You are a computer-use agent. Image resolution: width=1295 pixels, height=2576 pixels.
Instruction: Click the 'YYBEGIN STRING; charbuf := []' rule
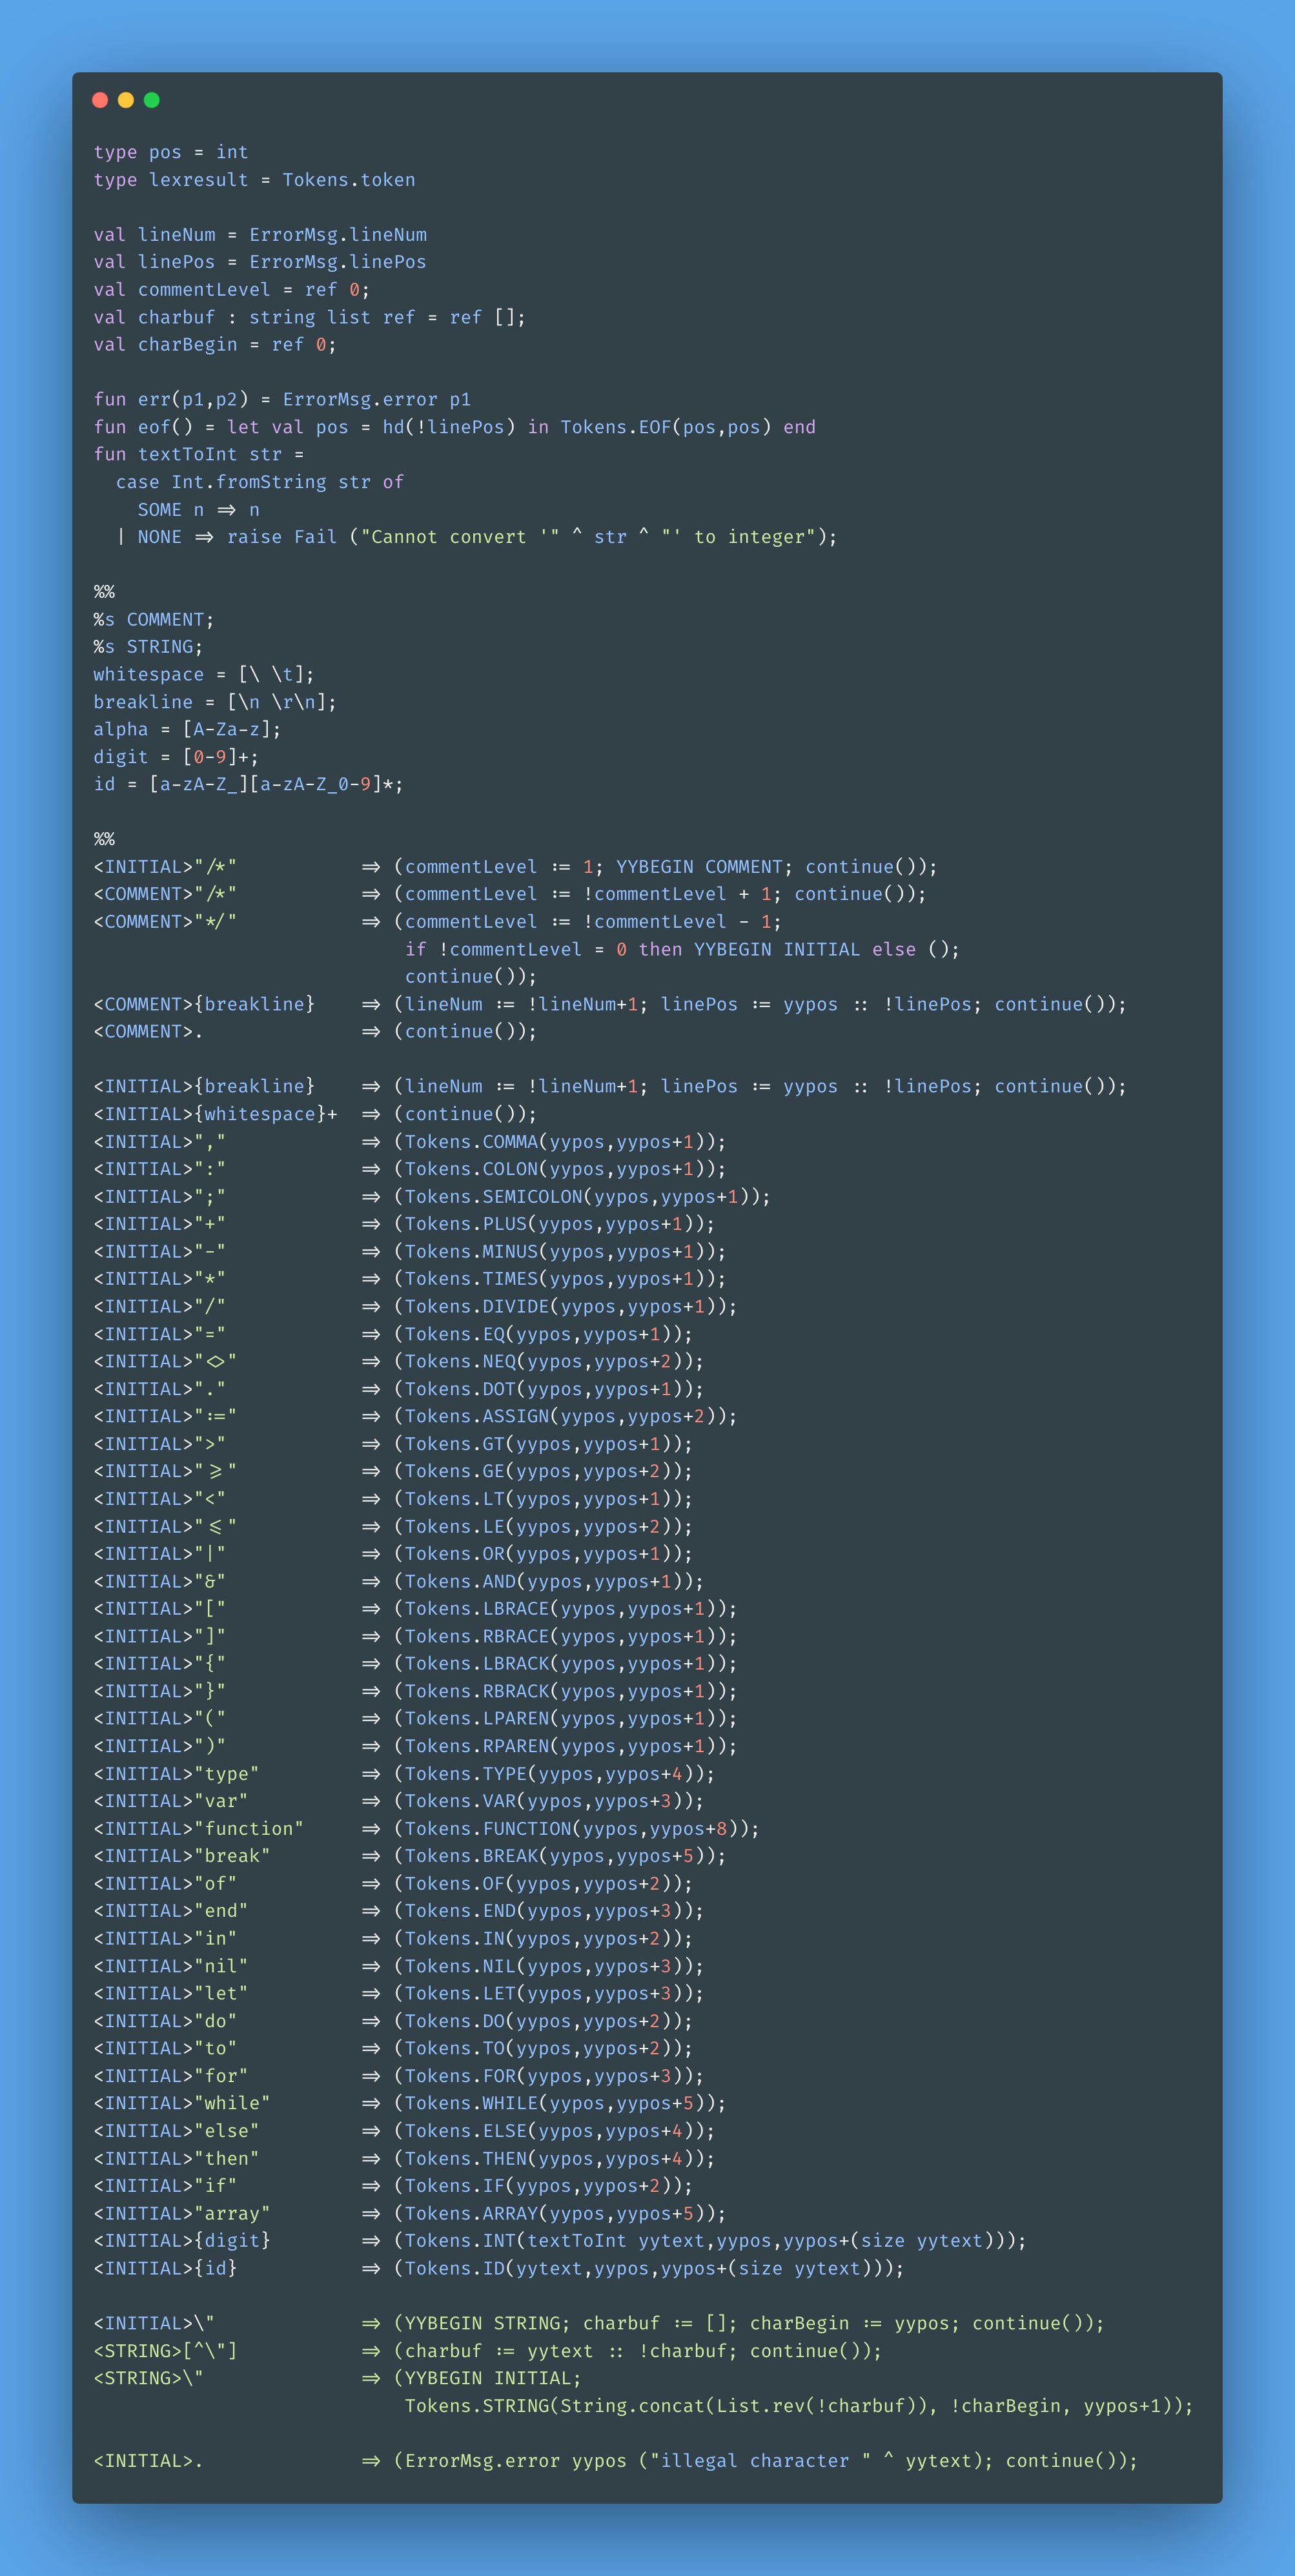tap(599, 2324)
